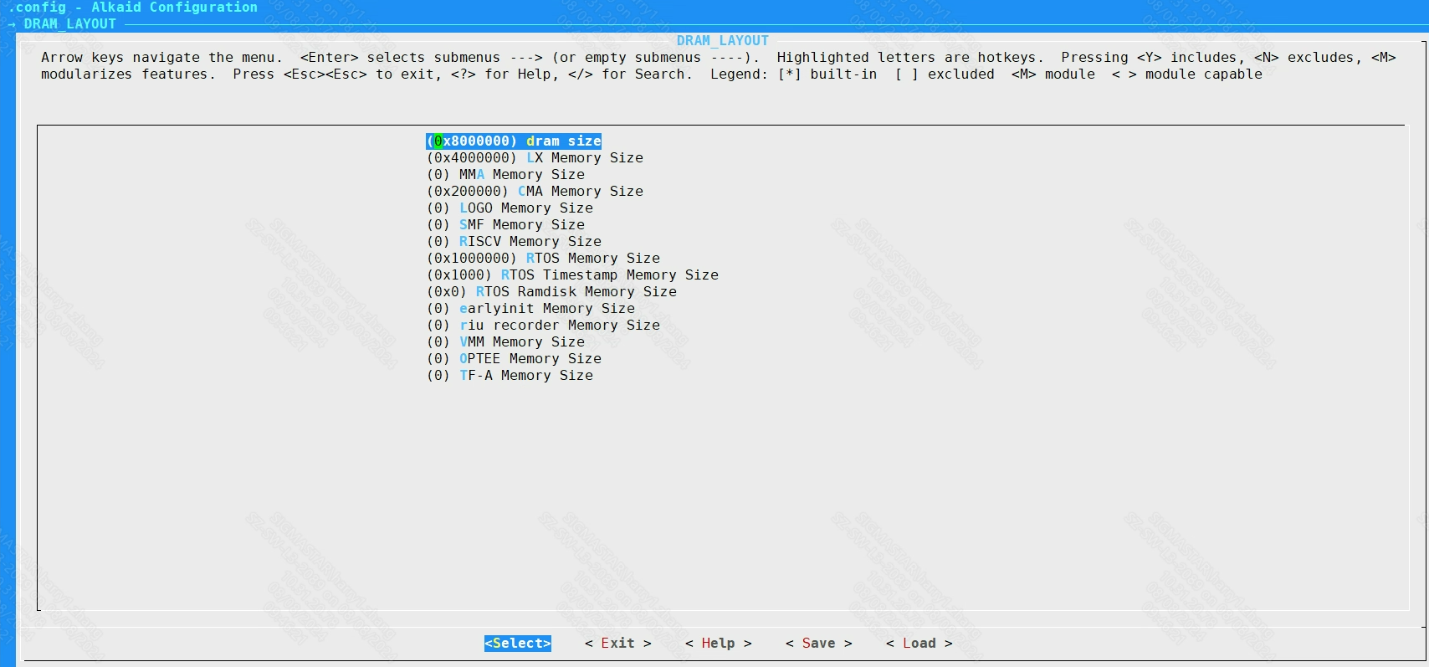This screenshot has width=1429, height=667.
Task: Click the Save button
Action: [818, 644]
